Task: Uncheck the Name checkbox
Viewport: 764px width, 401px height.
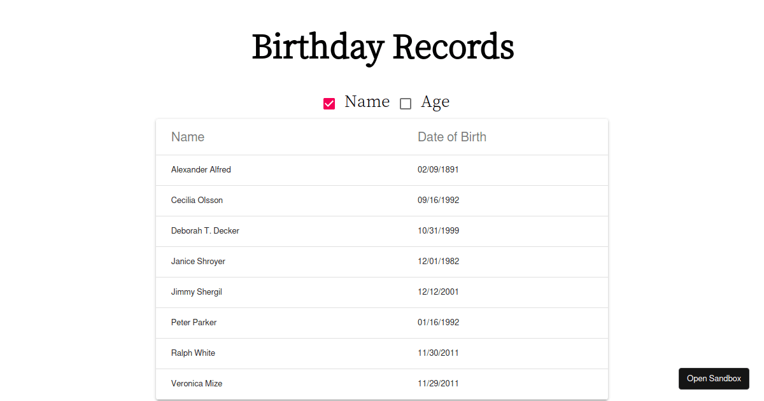Action: [329, 102]
